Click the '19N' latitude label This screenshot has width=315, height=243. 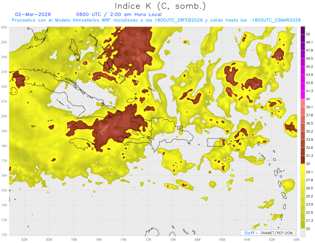(4, 131)
